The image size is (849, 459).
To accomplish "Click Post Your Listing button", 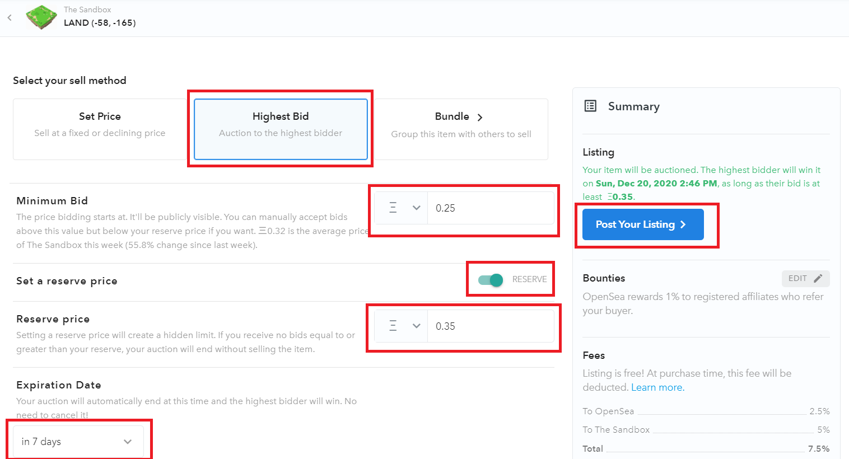I will 643,224.
